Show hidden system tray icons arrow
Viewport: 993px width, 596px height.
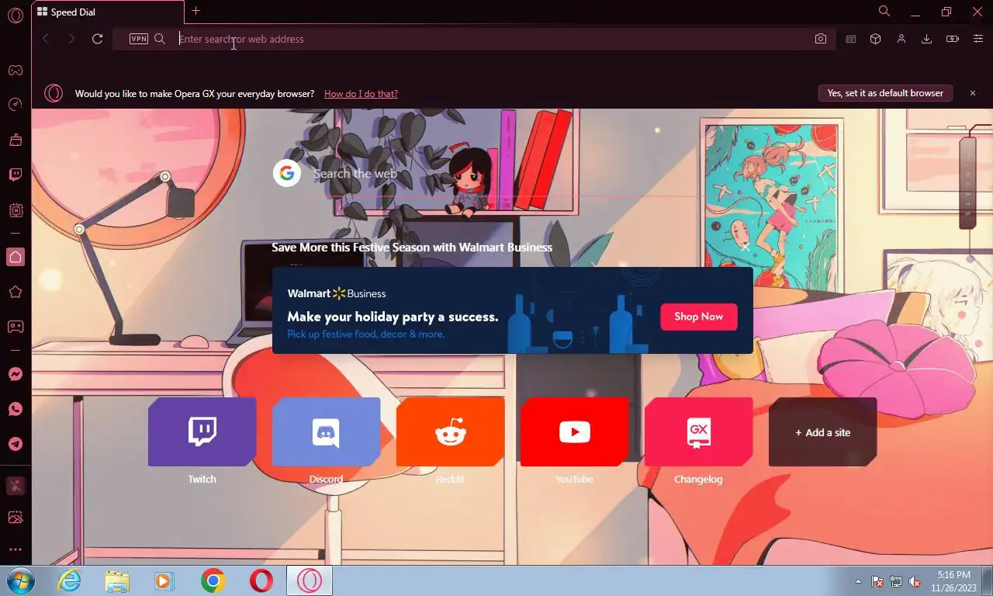858,581
